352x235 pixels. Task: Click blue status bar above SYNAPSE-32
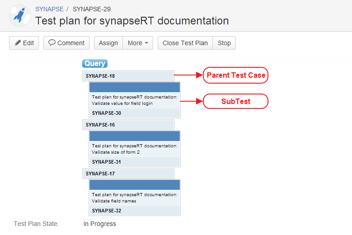[x=135, y=185]
